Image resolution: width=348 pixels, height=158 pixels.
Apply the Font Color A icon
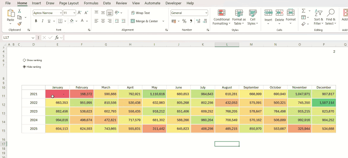[x=82, y=21]
